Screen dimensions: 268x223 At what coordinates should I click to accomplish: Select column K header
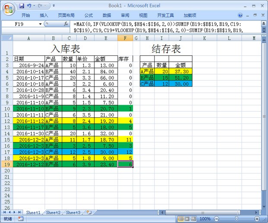(204, 38)
